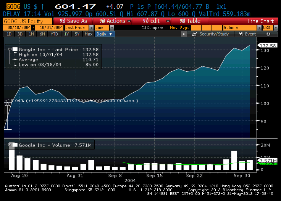Image resolution: width=281 pixels, height=201 pixels.
Task: Edit the end date 10/01/2004 field
Action: click(x=49, y=27)
